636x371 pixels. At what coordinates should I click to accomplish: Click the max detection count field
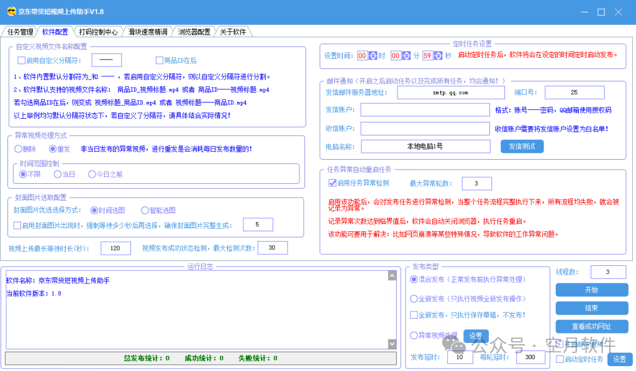272,247
